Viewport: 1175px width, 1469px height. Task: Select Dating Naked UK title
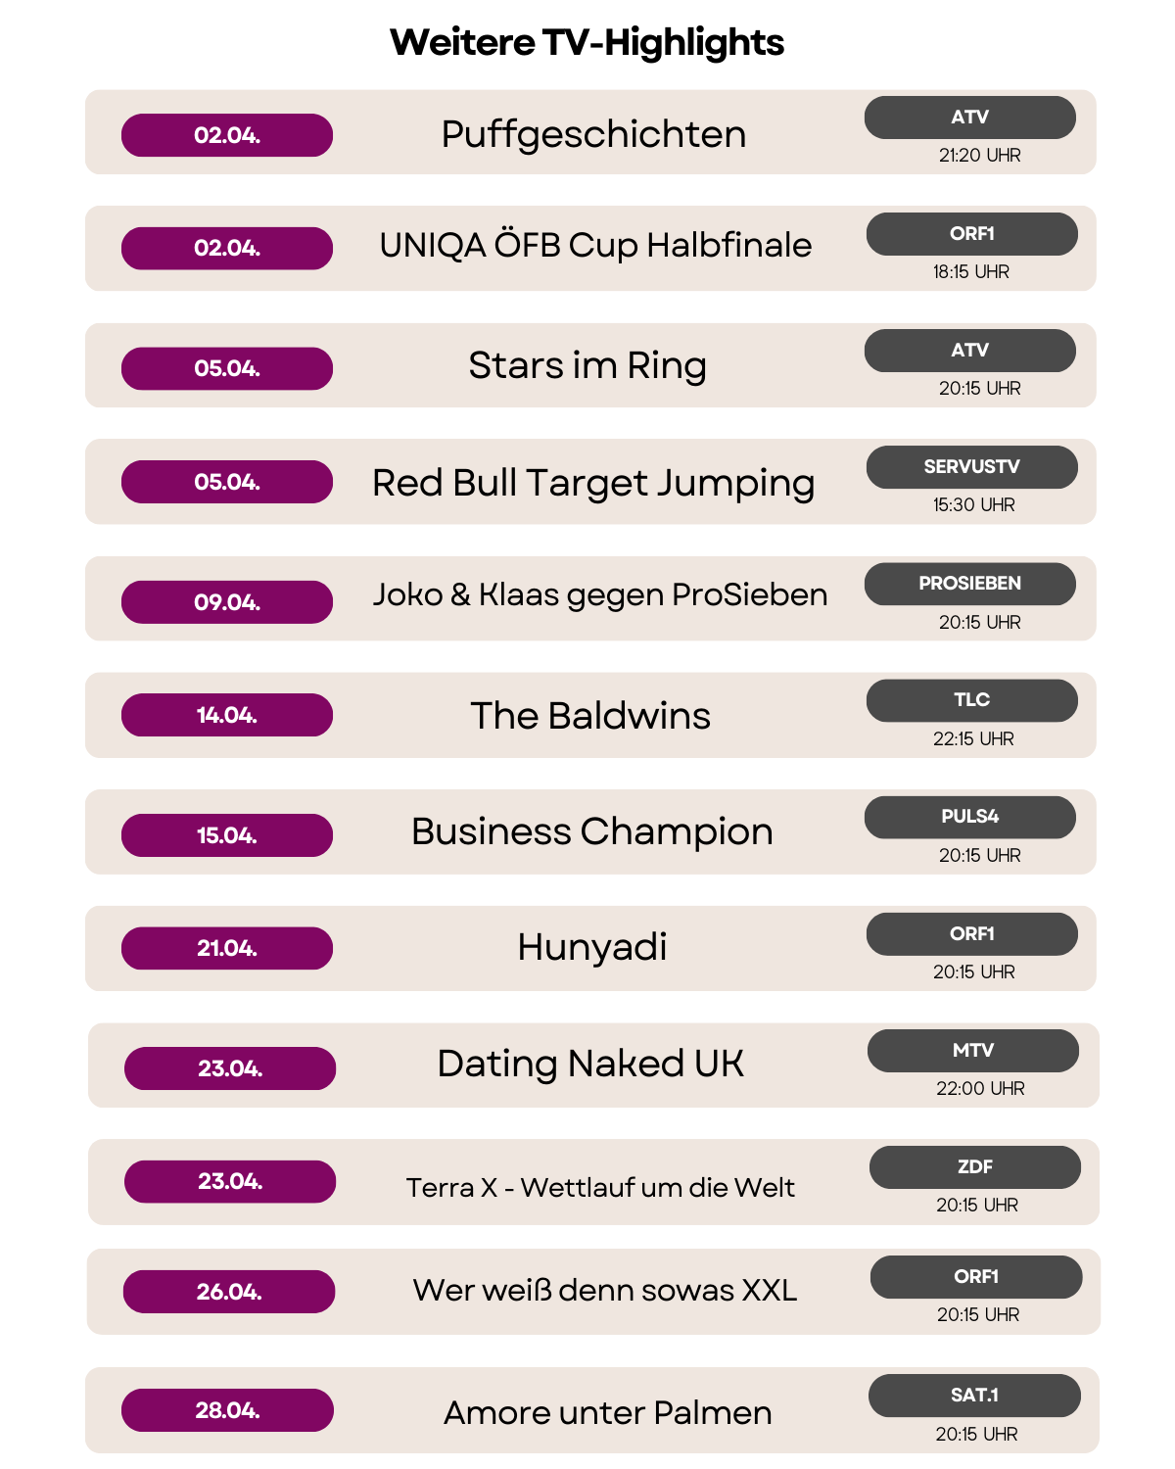[590, 1065]
